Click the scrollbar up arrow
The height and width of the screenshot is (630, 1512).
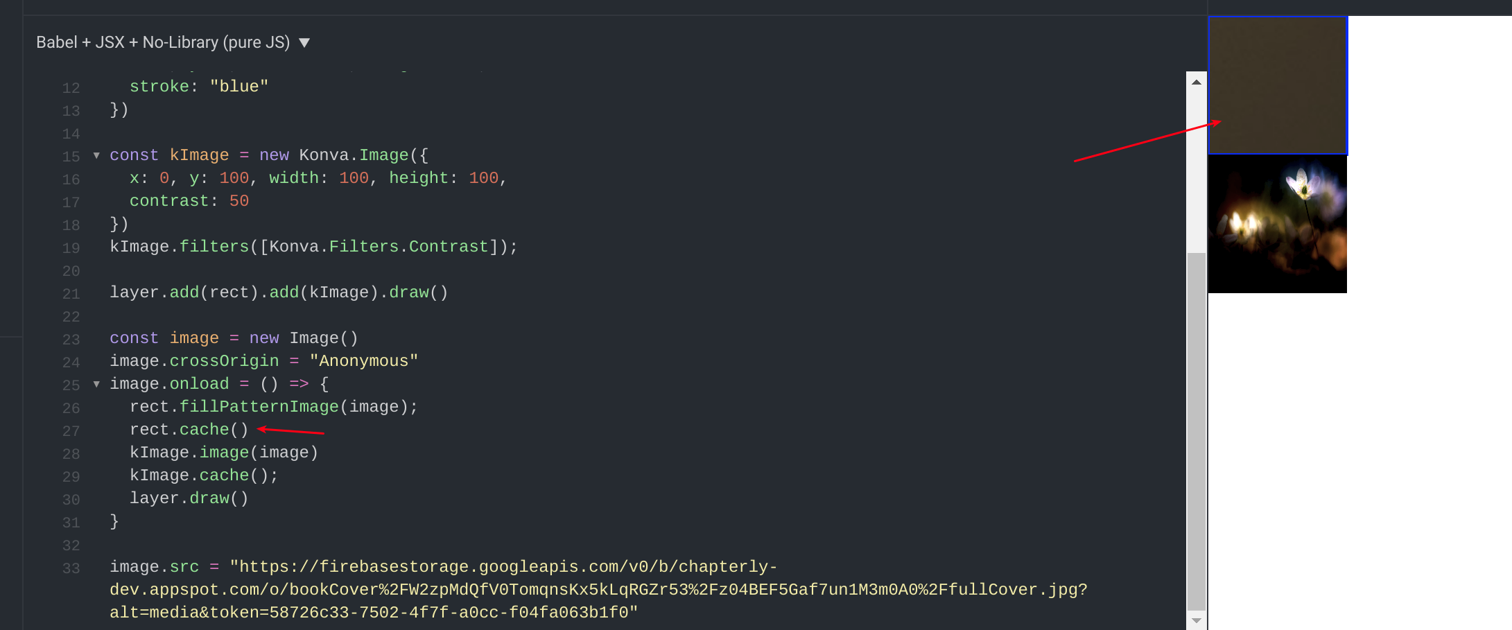[1195, 82]
